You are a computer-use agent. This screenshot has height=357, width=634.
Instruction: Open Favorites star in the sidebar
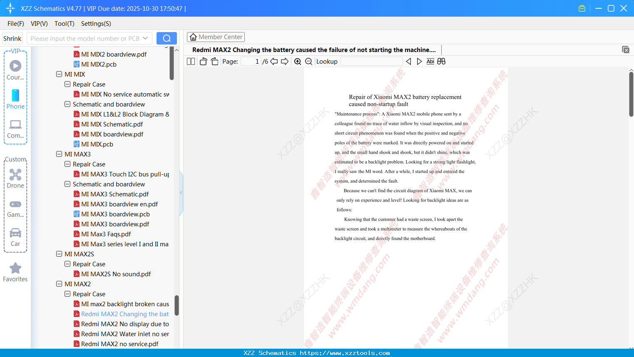[x=15, y=272]
